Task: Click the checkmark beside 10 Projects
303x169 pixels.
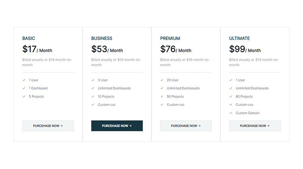Action: pos(93,96)
